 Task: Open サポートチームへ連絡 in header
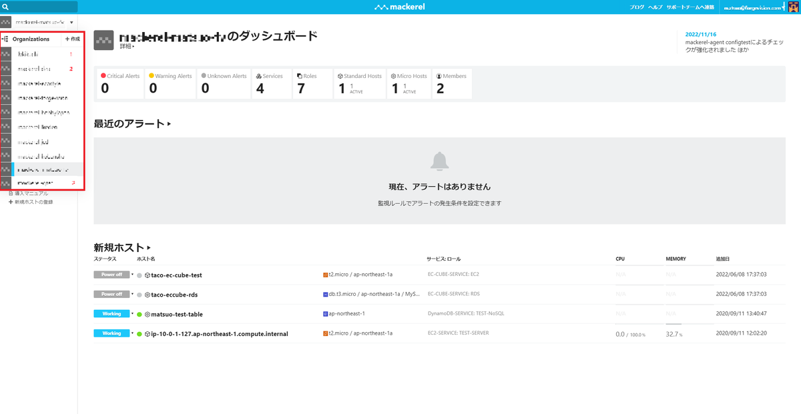point(690,7)
